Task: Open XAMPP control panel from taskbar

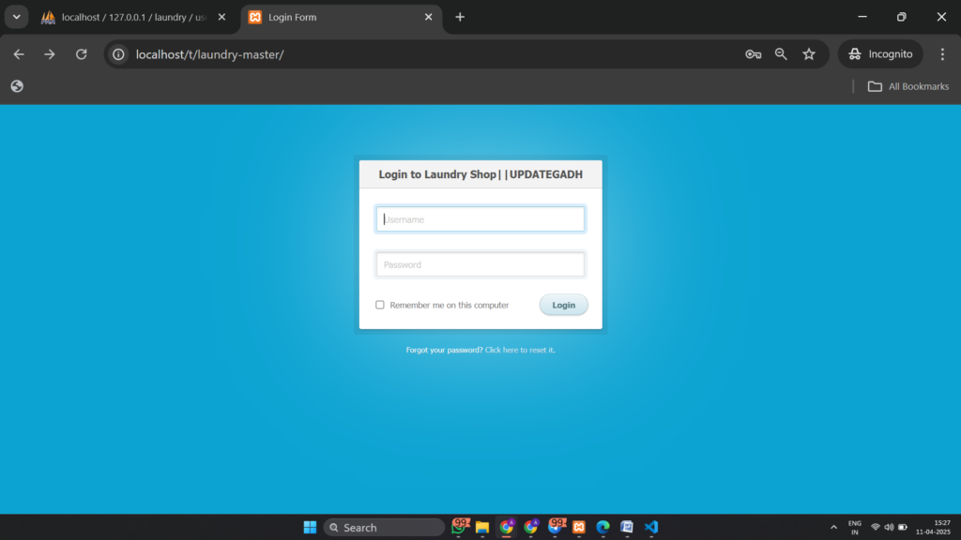Action: 578,527
